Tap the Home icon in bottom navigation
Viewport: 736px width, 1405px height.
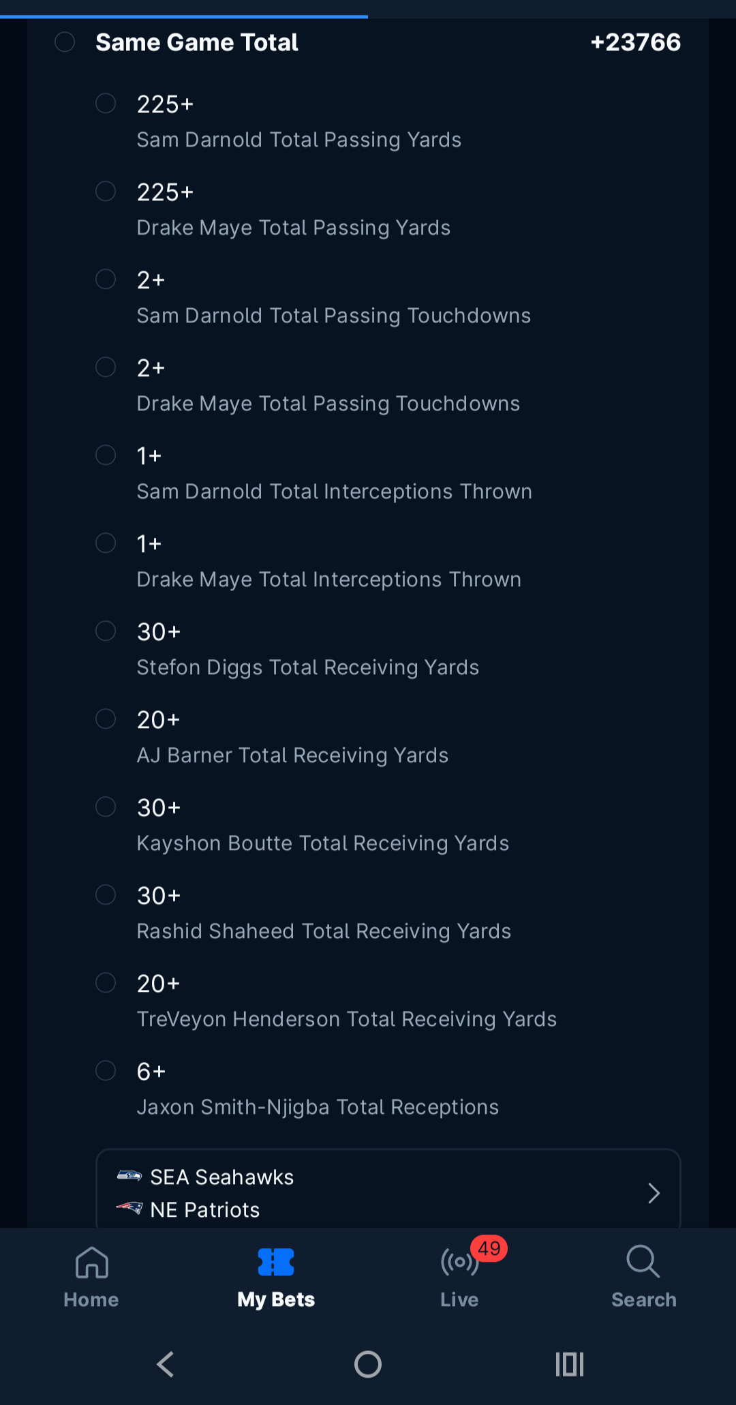pyautogui.click(x=91, y=1263)
